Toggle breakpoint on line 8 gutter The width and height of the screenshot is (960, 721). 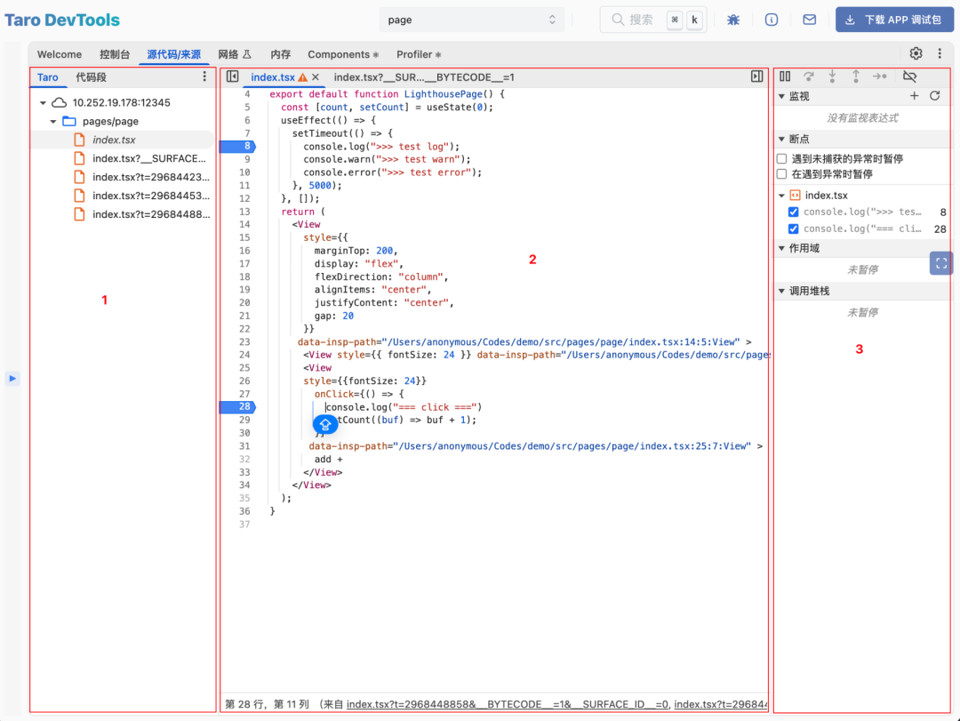[x=237, y=147]
